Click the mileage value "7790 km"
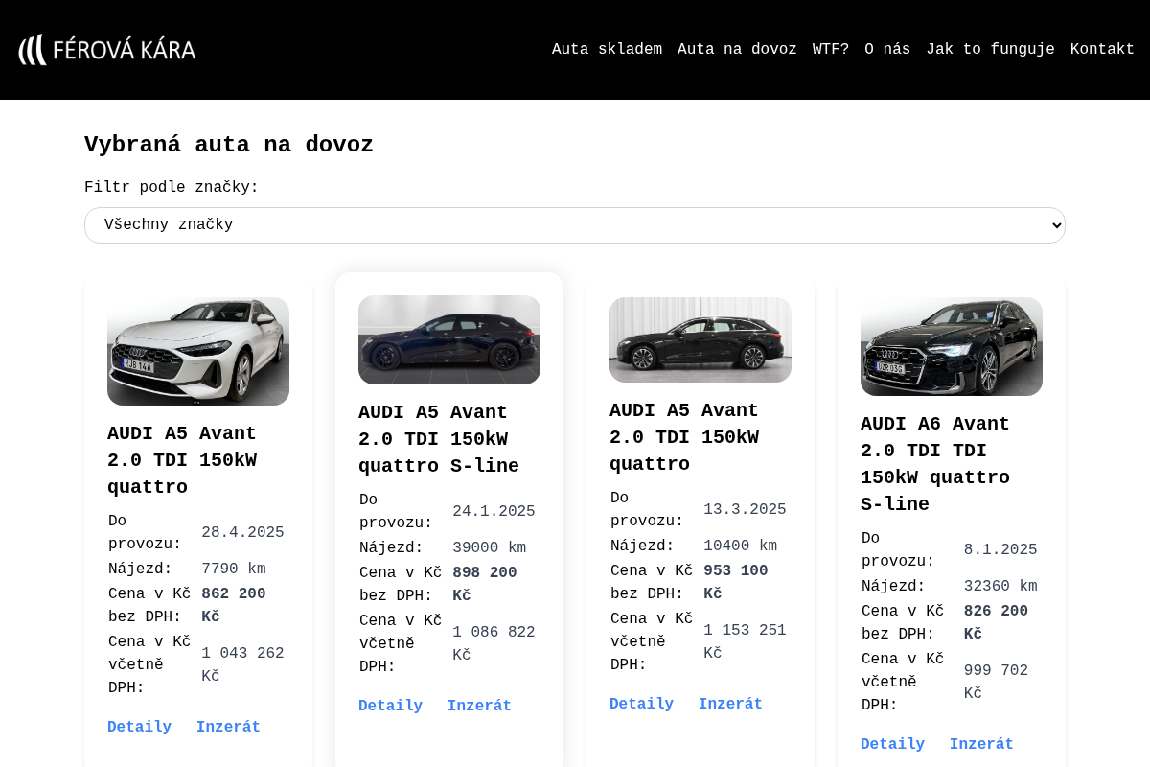This screenshot has width=1150, height=767. [x=234, y=569]
